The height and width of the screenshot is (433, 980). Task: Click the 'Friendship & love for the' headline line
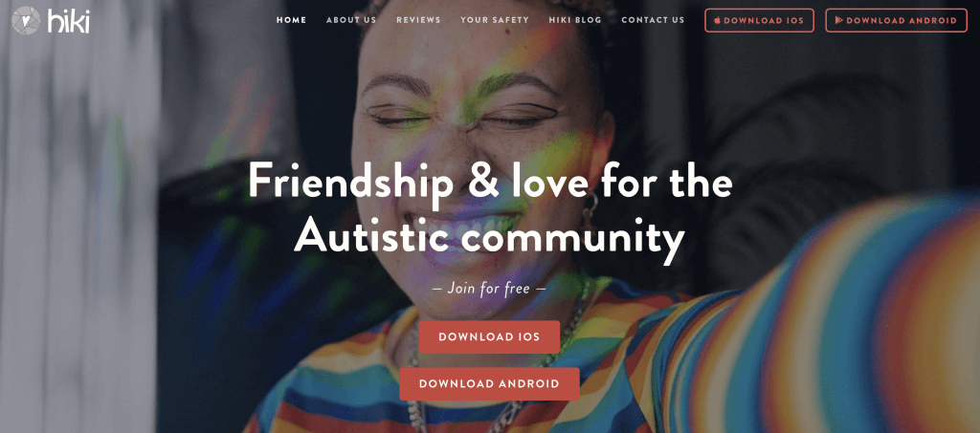point(490,182)
